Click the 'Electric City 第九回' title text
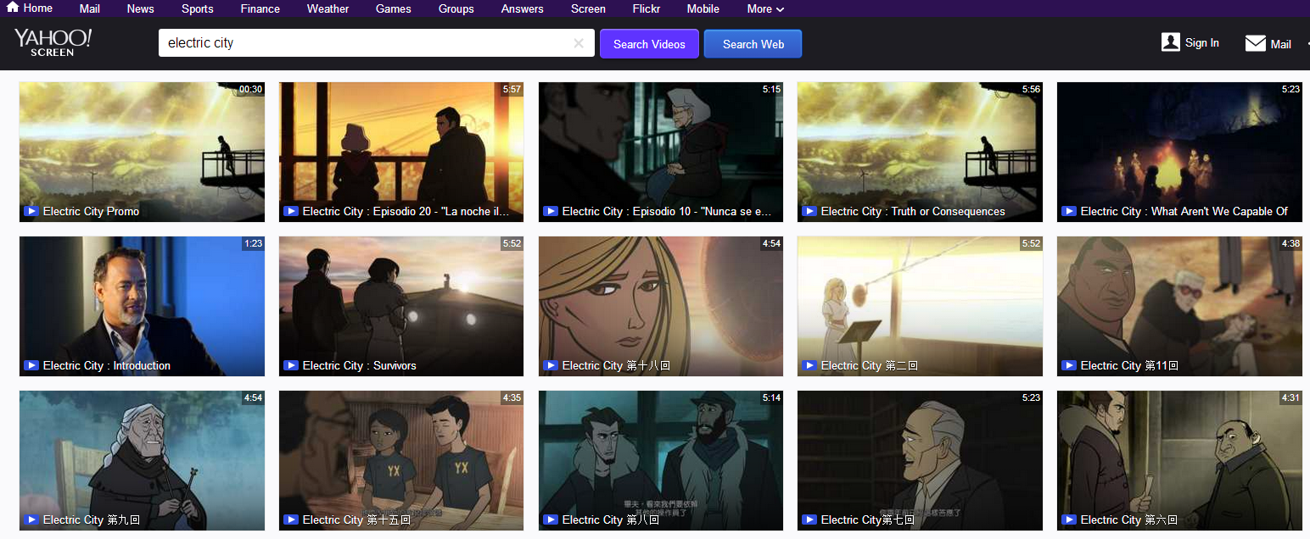Image resolution: width=1310 pixels, height=539 pixels. pyautogui.click(x=92, y=520)
